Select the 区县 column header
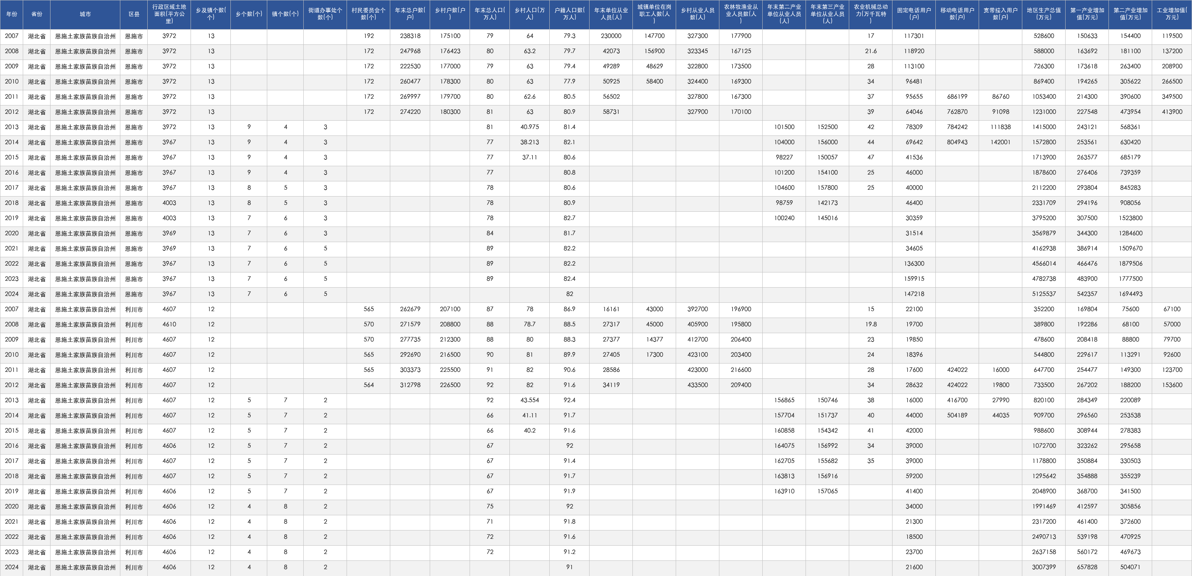 coord(134,14)
